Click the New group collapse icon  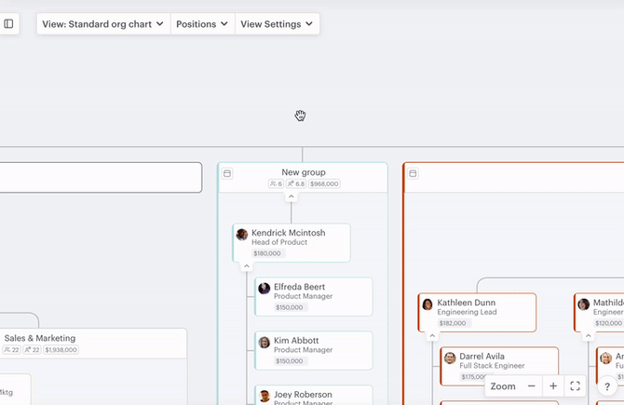(227, 173)
